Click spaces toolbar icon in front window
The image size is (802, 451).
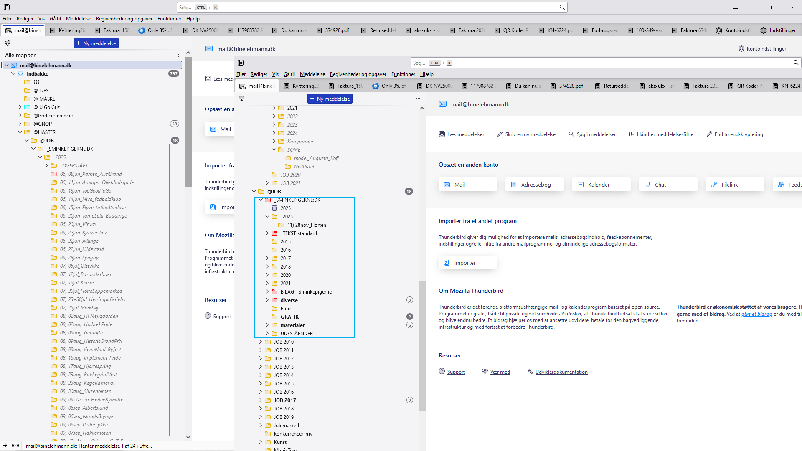[241, 63]
